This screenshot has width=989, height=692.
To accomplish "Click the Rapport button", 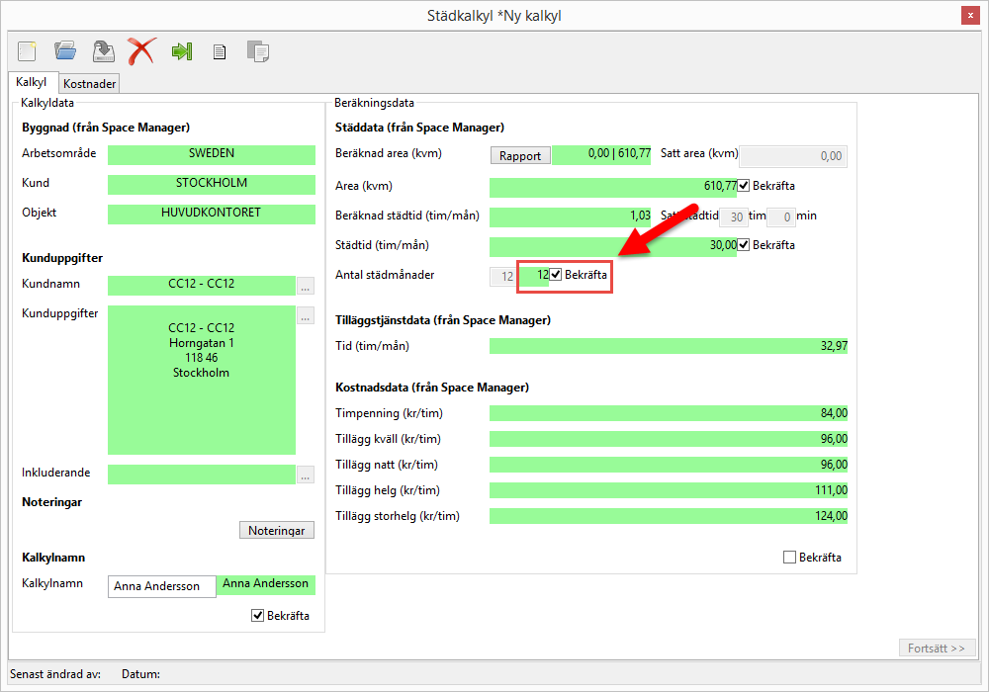I will click(520, 155).
